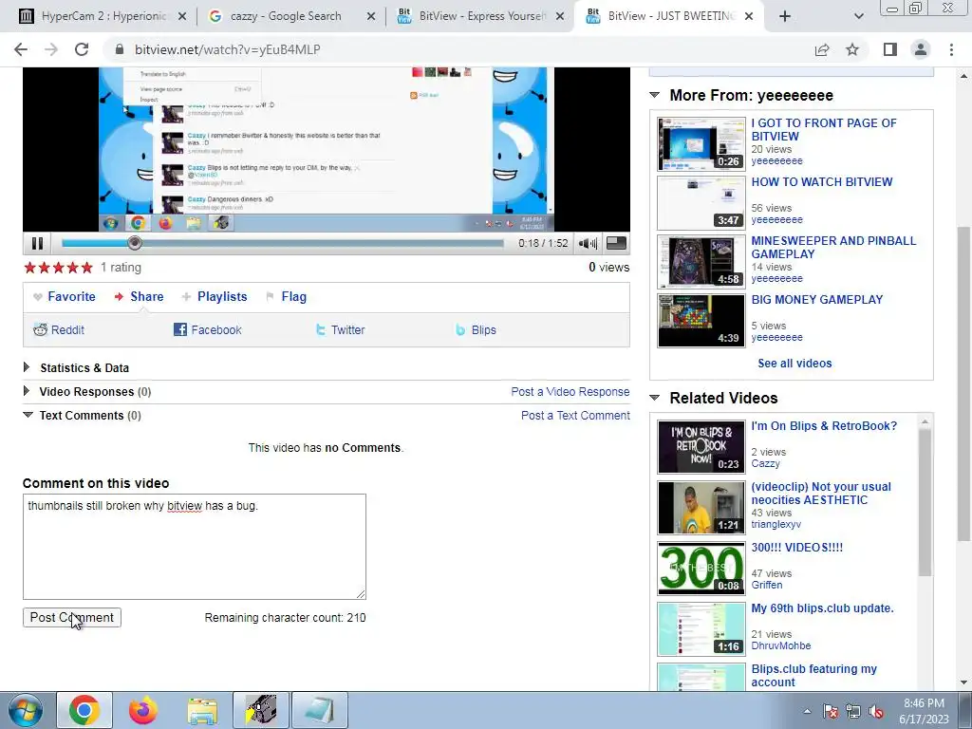972x729 pixels.
Task: Rate the video with the first star
Action: (x=29, y=267)
